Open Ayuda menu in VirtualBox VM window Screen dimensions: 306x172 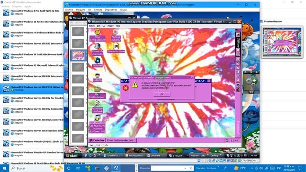pyautogui.click(x=123, y=10)
